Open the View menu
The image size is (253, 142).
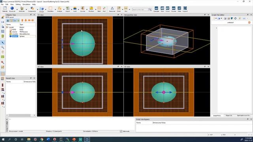tap(12, 4)
